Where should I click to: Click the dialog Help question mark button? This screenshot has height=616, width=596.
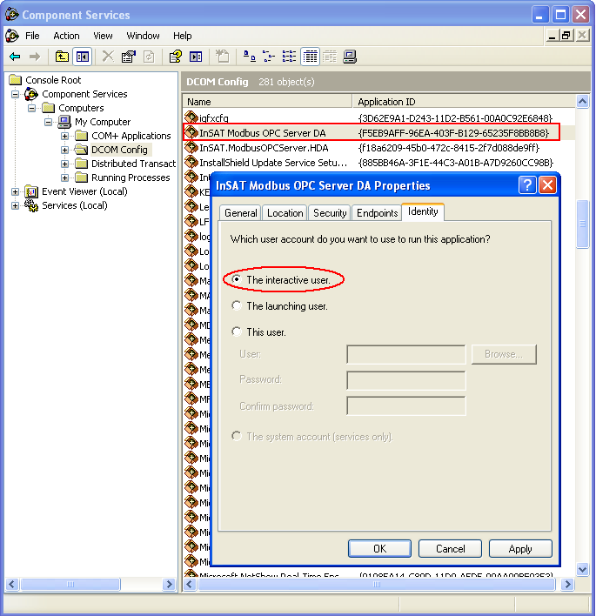tap(527, 184)
